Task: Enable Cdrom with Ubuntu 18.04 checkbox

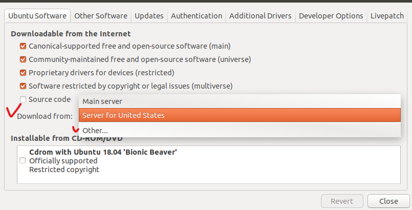Action: tap(23, 160)
